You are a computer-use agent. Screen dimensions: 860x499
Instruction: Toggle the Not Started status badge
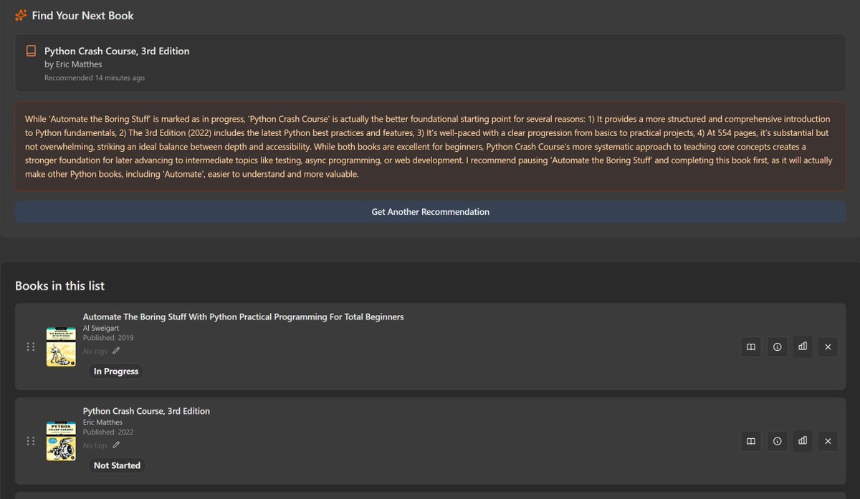tap(117, 465)
